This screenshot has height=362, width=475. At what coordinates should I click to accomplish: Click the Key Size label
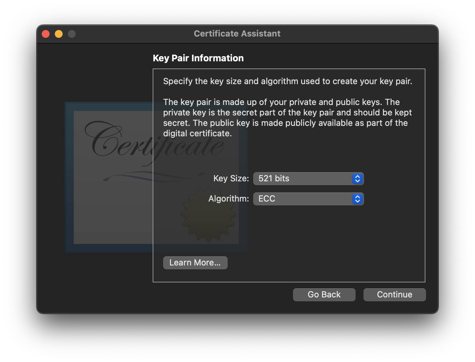click(231, 178)
